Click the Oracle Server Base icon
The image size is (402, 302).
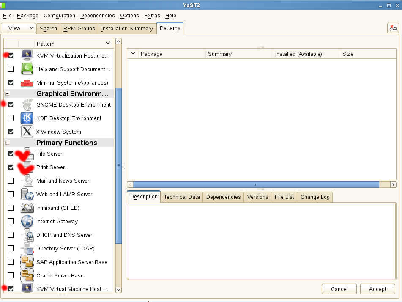tap(27, 275)
